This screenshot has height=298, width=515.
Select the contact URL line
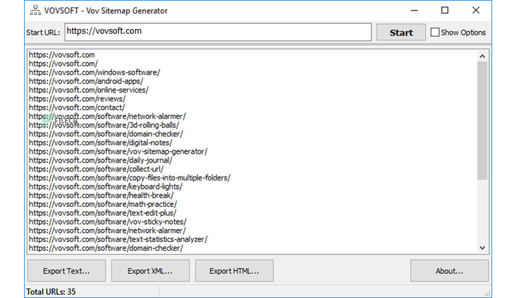click(77, 108)
